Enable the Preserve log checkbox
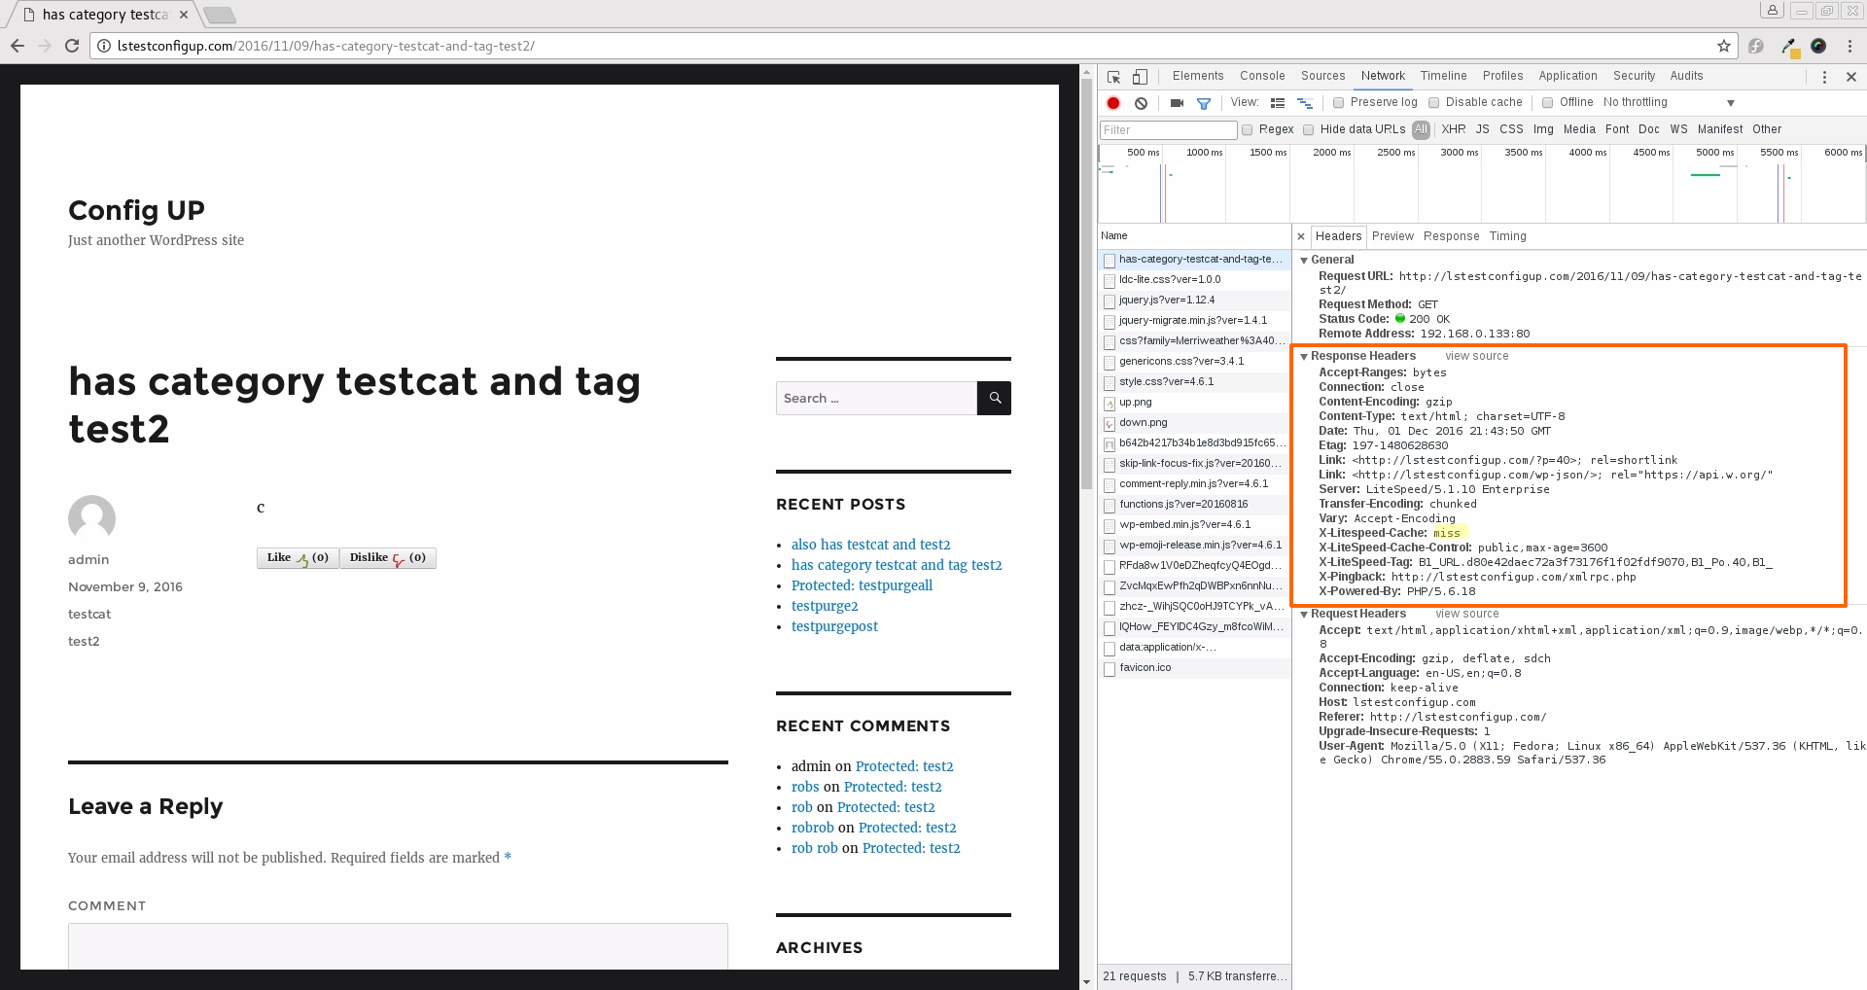The image size is (1867, 990). click(x=1339, y=103)
